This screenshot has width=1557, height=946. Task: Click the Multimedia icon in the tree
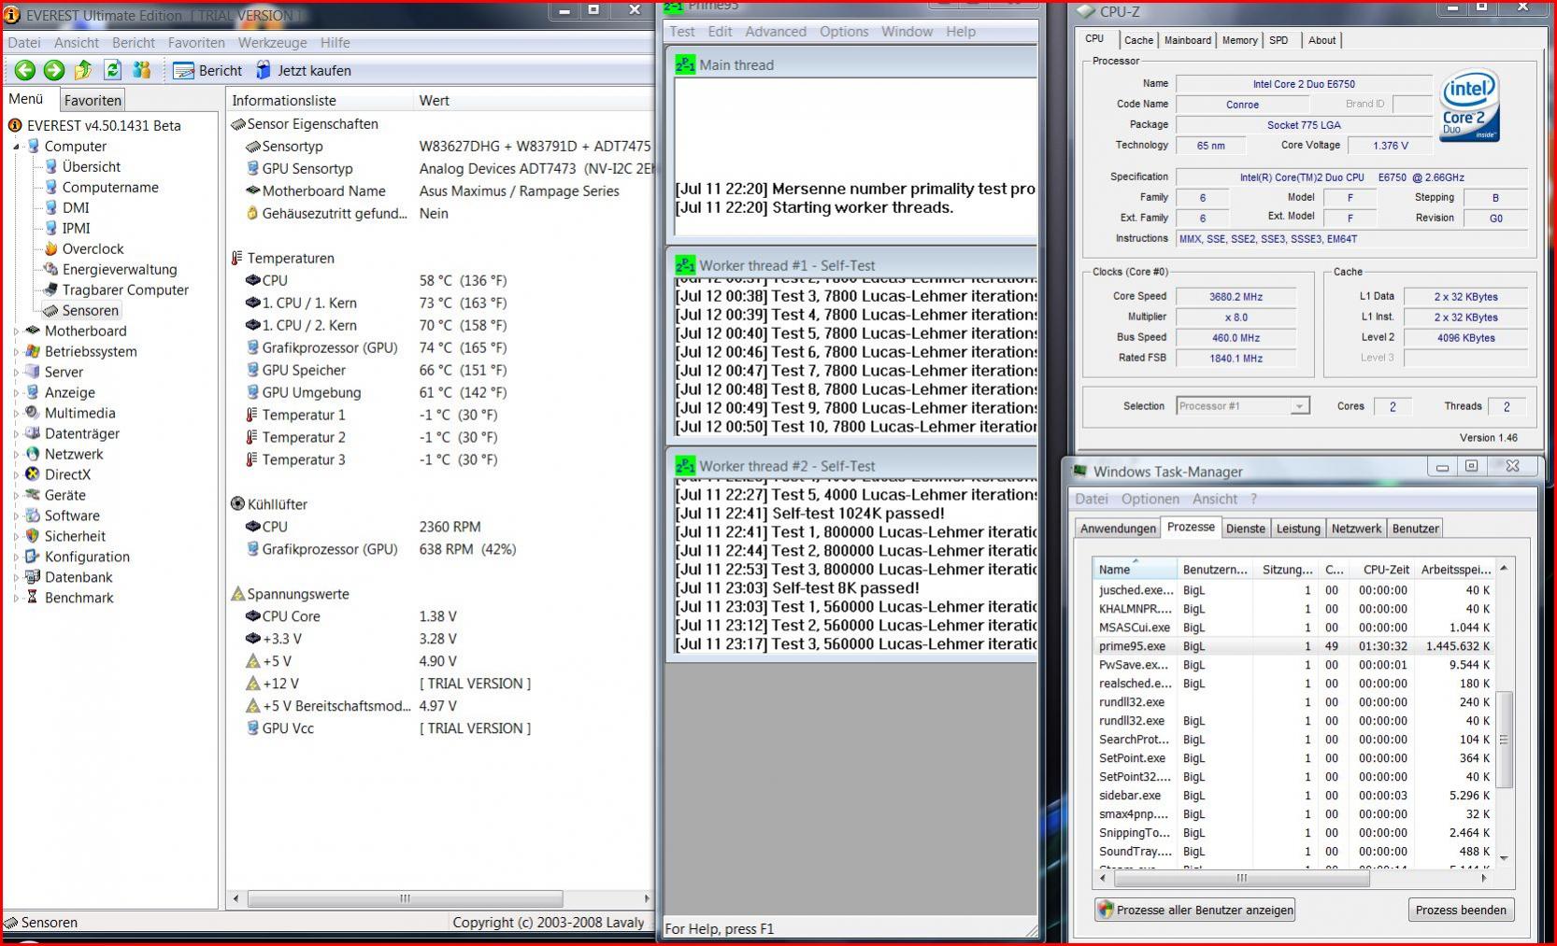[33, 413]
